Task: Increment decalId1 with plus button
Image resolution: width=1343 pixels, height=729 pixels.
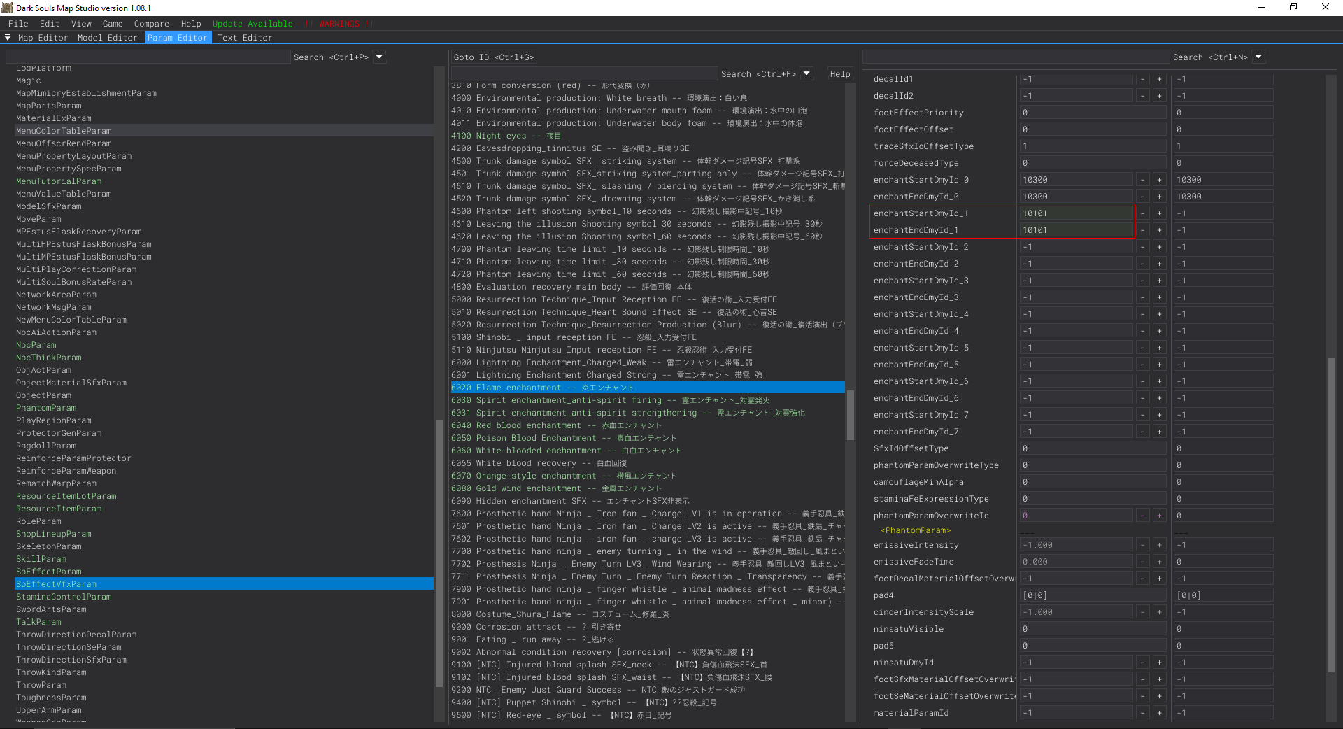Action: click(1159, 79)
